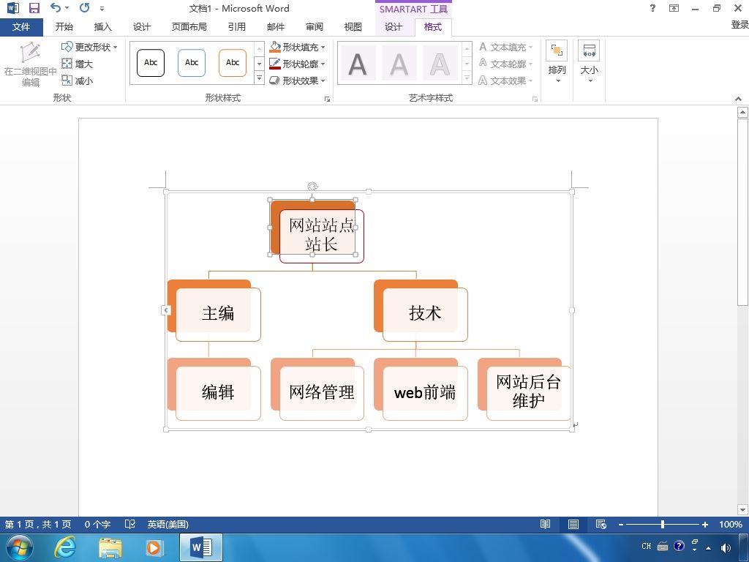Switch to the 页面布局 tab
This screenshot has height=562, width=749.
(x=189, y=27)
